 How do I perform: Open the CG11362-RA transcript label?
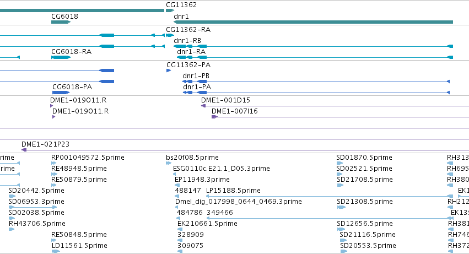click(x=188, y=30)
